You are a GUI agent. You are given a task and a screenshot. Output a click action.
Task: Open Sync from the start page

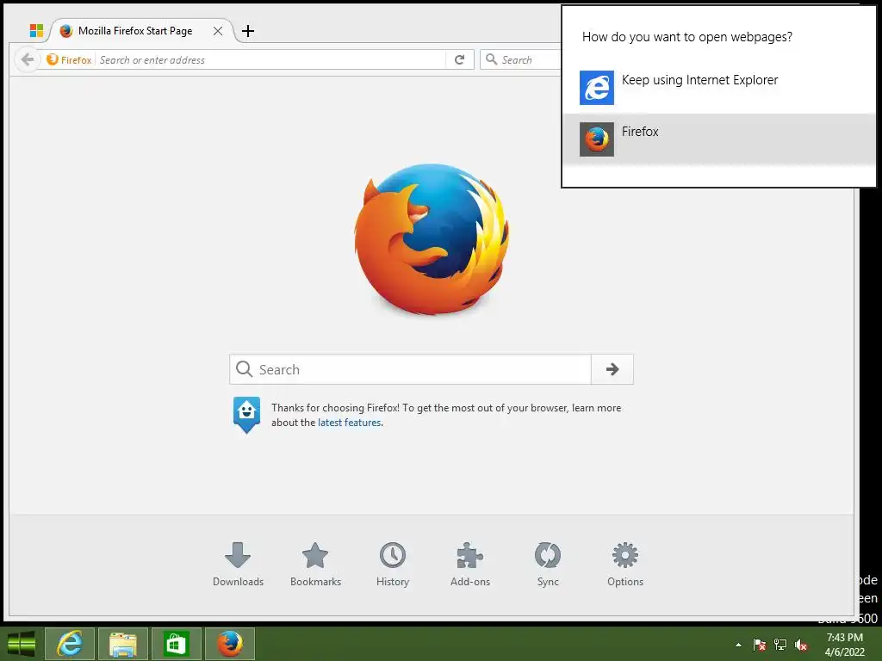click(x=548, y=565)
